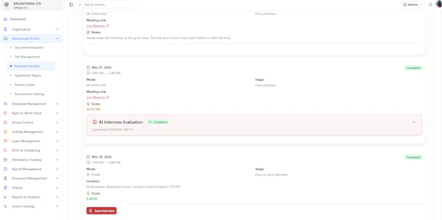This screenshot has width=442, height=220.
Task: Expand the AI Interview Evaluation panel chevron
Action: pos(414,122)
